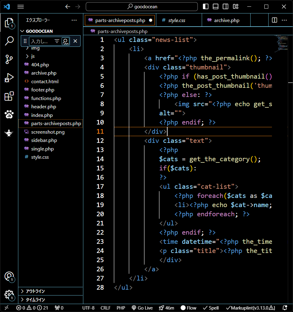Image resolution: width=293 pixels, height=312 pixels.
Task: Split the editor to the right
Action: tap(275, 20)
